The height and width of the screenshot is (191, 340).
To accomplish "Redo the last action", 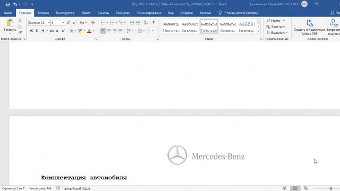I will click(24, 4).
